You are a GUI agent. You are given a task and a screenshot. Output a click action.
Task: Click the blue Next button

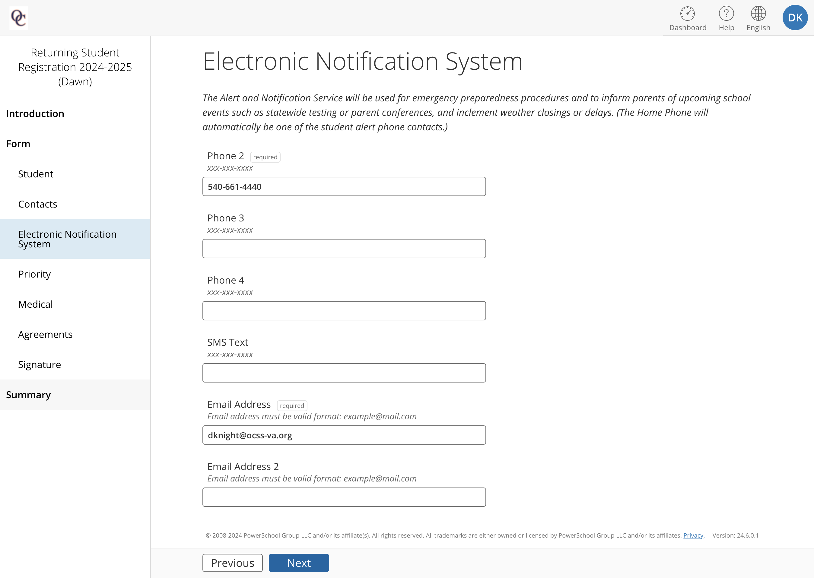[299, 563]
